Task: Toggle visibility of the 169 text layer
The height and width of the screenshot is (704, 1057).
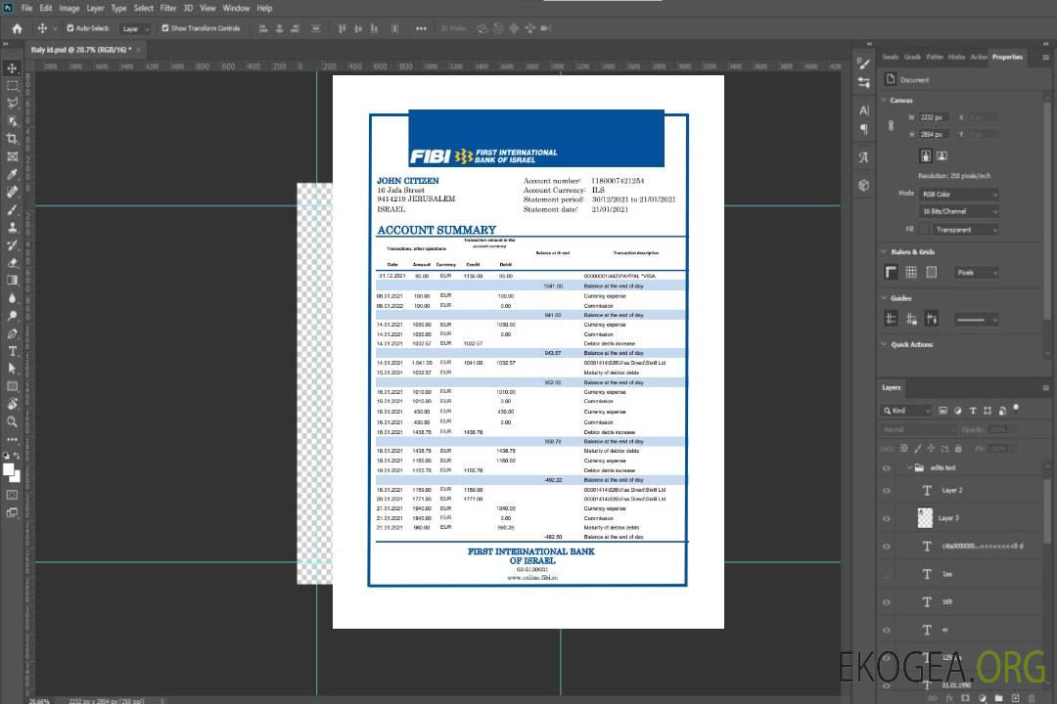Action: pyautogui.click(x=887, y=602)
